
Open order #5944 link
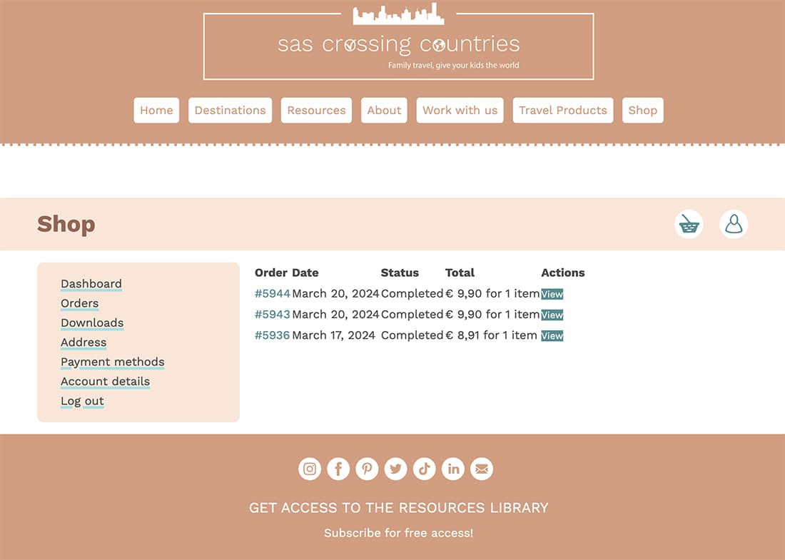(x=273, y=294)
